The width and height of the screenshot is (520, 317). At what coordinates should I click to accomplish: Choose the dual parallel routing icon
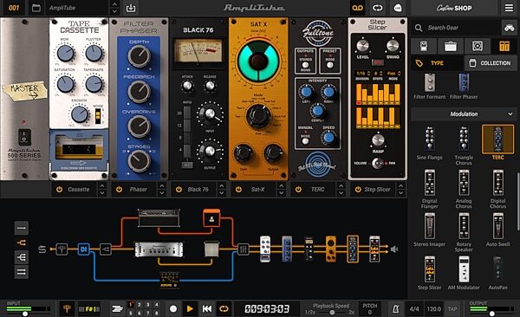point(22,272)
